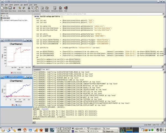Screen dimensions: 166x133
Task: Click the wrench settings icon in panel
Action: 14,130
